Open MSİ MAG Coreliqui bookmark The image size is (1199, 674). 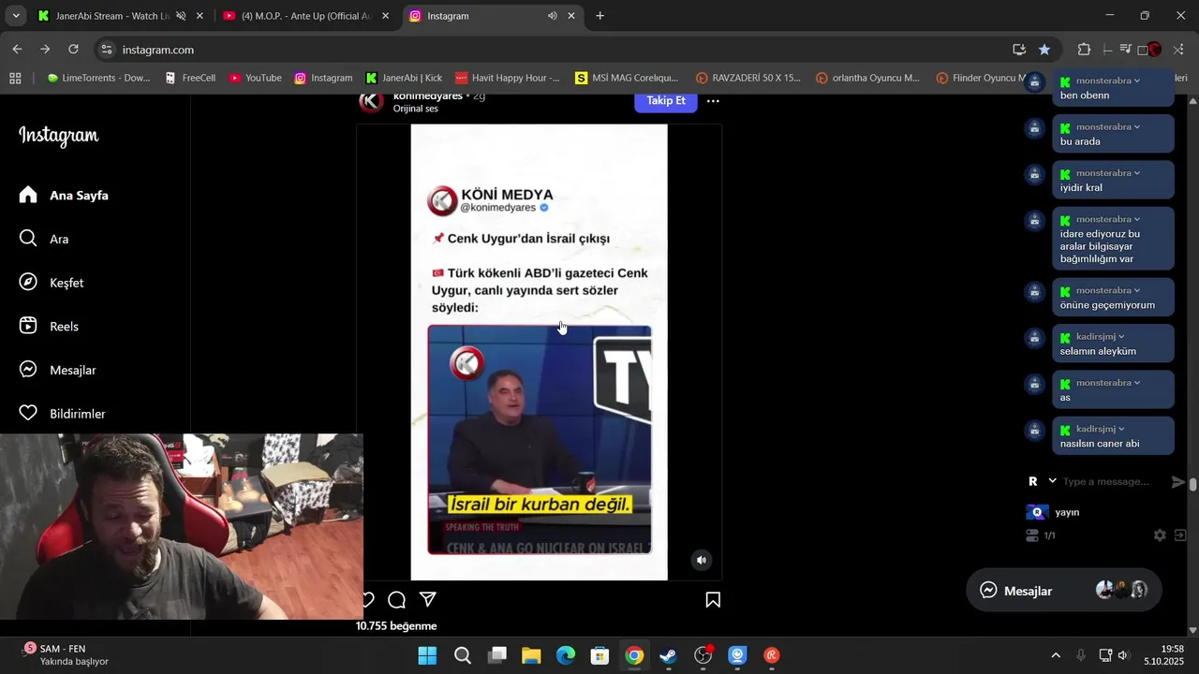(x=628, y=78)
